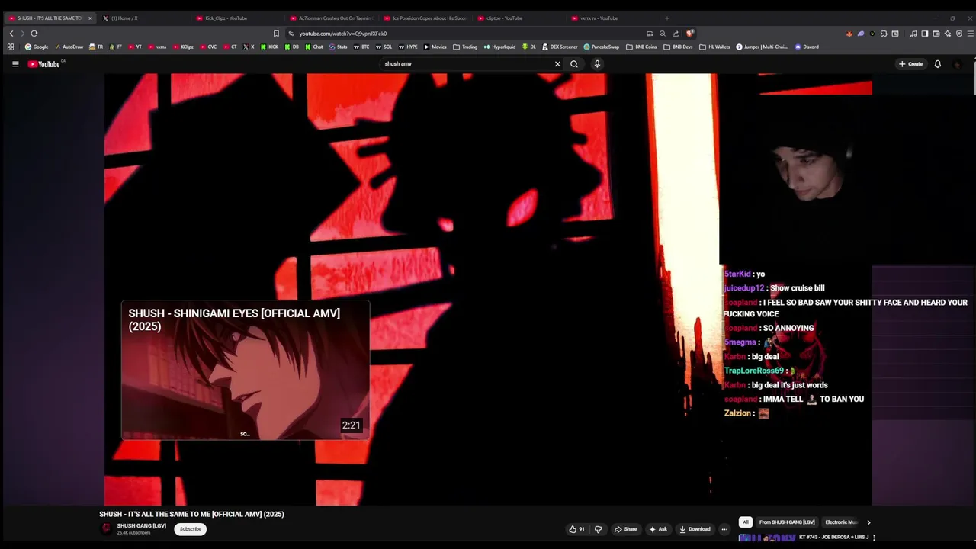Expand the HL Wallets bookmark folder

715,47
